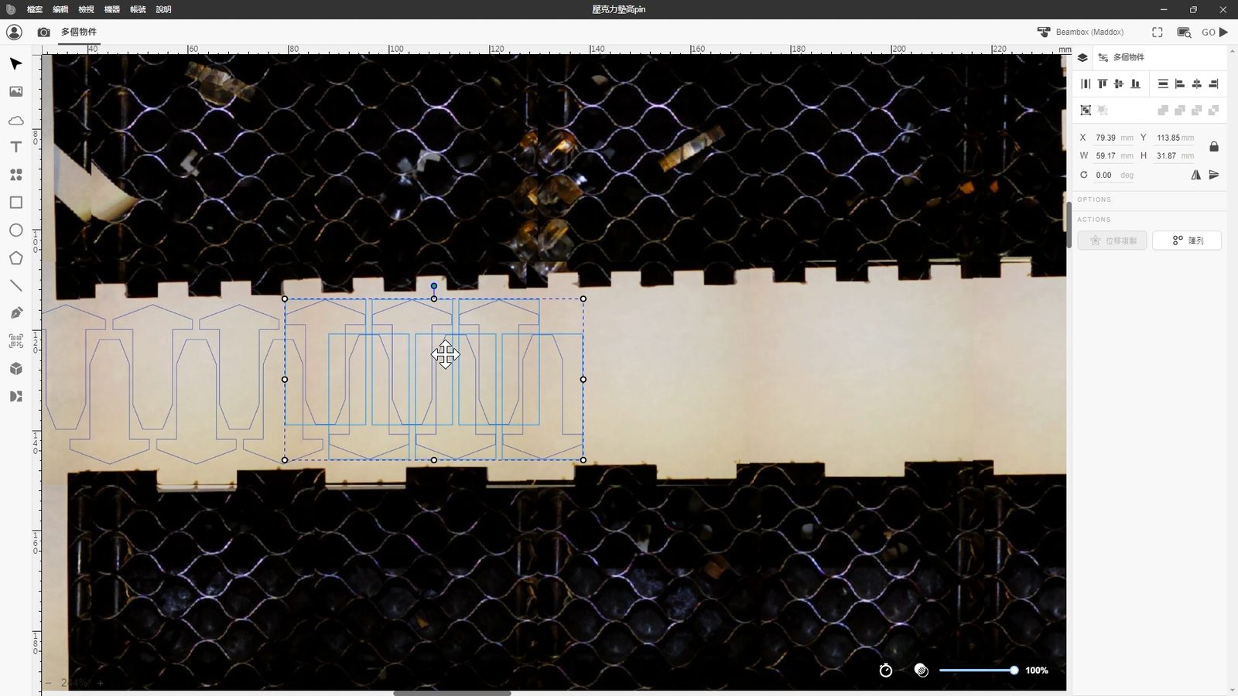Viewport: 1238px width, 696px height.
Task: Select the Text tool
Action: [15, 147]
